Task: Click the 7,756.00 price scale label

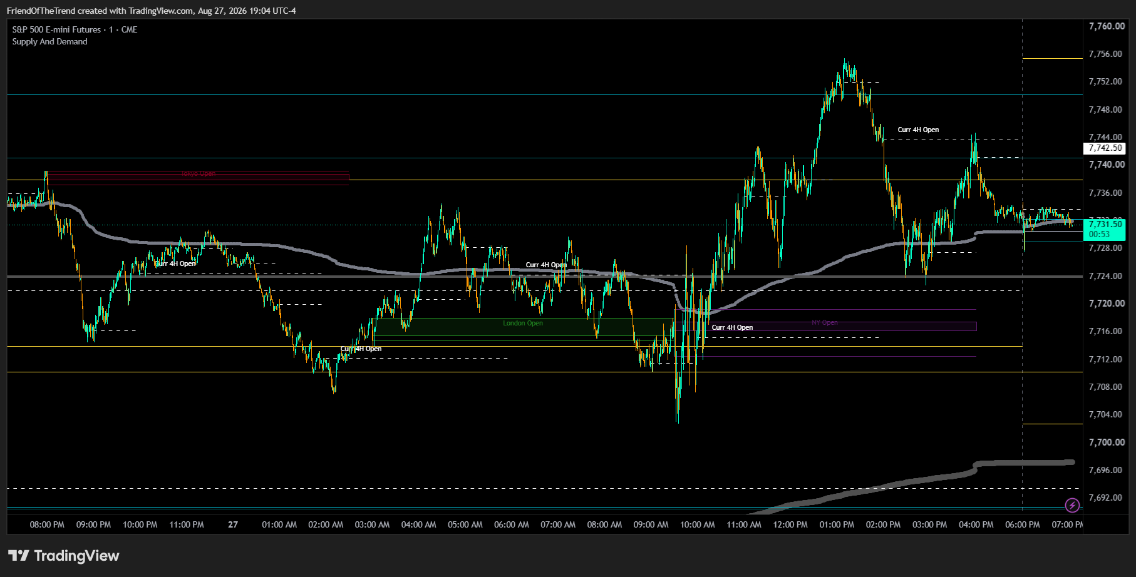Action: 1105,54
